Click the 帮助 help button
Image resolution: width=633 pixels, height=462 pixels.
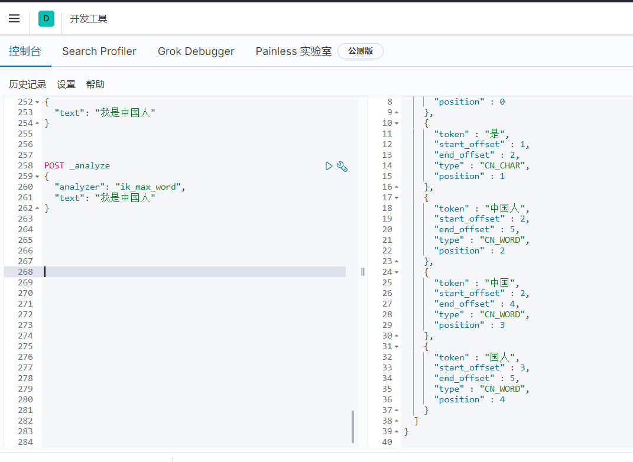tap(95, 84)
